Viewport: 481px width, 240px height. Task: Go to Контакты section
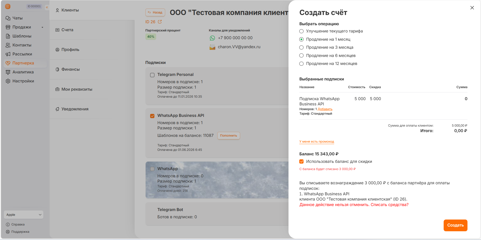point(22,45)
